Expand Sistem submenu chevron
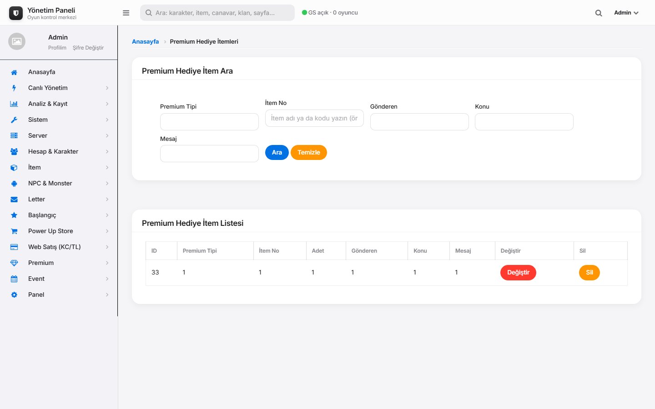The width and height of the screenshot is (655, 409). (107, 120)
